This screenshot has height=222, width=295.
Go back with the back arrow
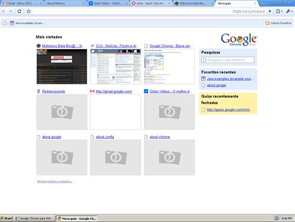point(4,11)
